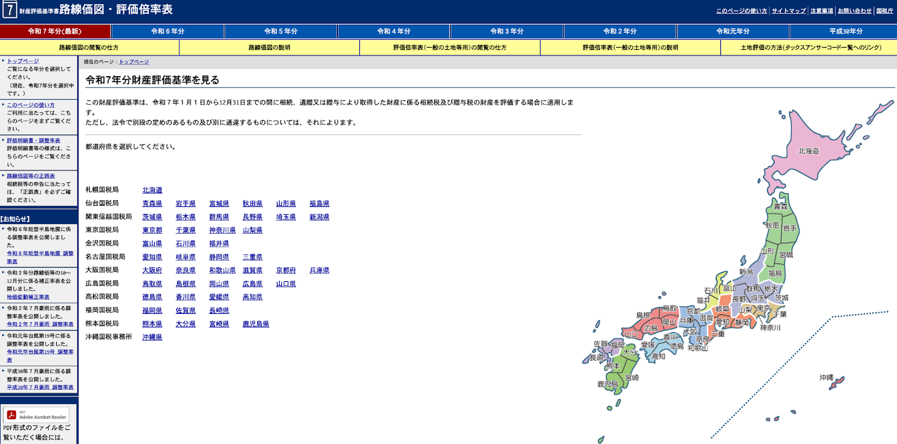Open the 平成30年分 year tab

click(x=845, y=31)
